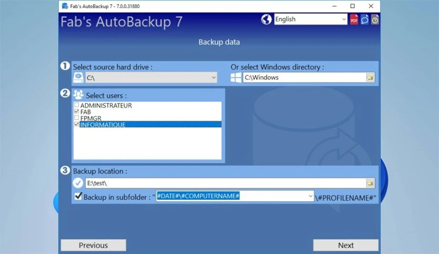Image resolution: width=439 pixels, height=254 pixels.
Task: Click the Previous button
Action: [93, 245]
